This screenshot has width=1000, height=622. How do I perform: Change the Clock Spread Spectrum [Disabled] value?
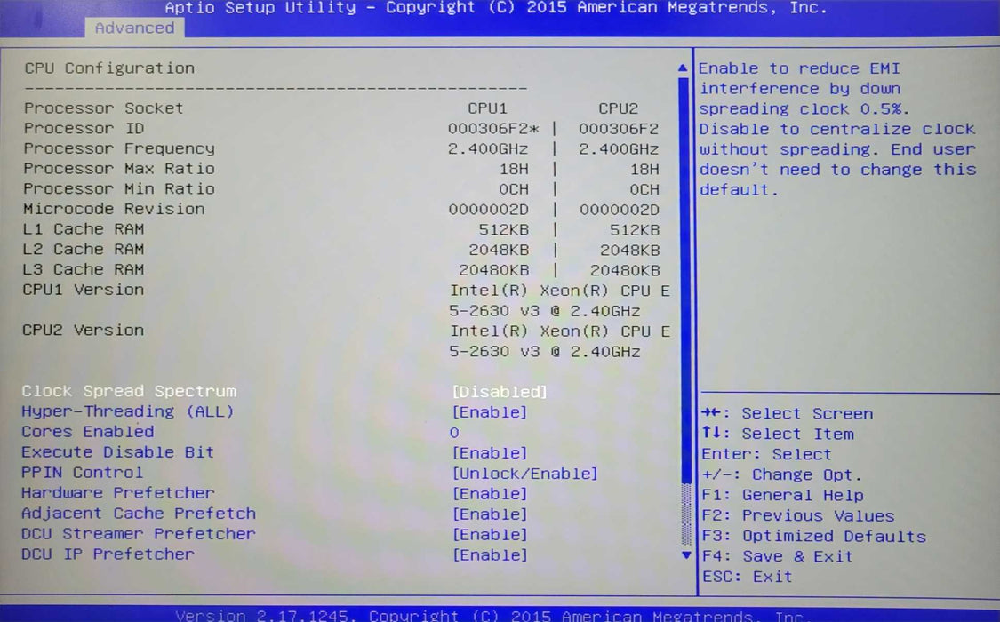pyautogui.click(x=500, y=391)
